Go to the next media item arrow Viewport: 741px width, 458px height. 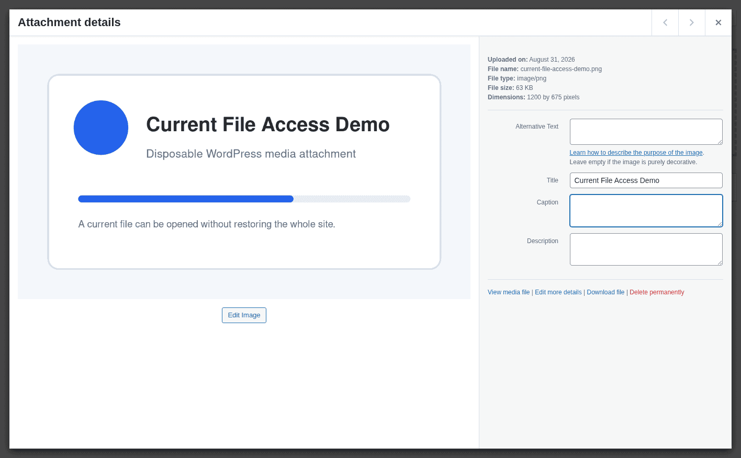coord(692,22)
